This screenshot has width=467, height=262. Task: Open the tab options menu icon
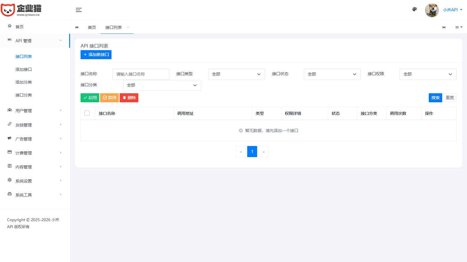tap(459, 27)
